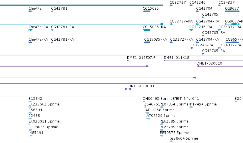Click the DME1-019G03 clone label
Image resolution: width=243 pixels, height=143 pixels.
click(141, 86)
